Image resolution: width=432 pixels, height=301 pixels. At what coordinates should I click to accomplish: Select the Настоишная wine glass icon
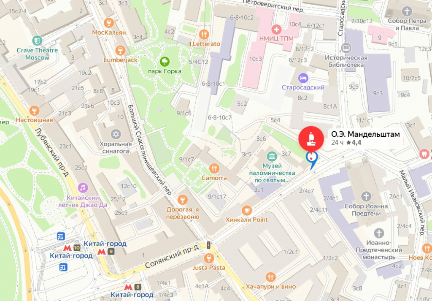pos(34,111)
